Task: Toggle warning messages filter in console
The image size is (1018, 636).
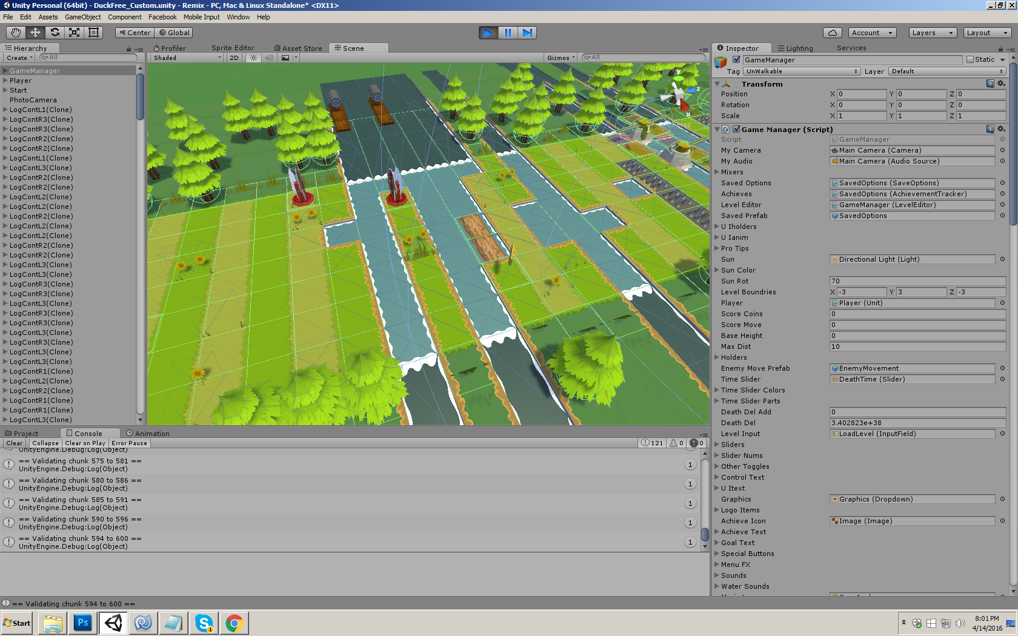Action: coord(676,443)
